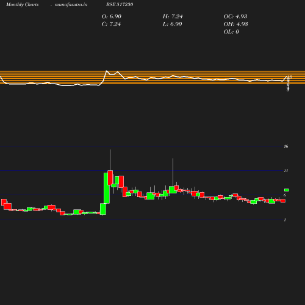
Task: Click the tall green breakout candle
Action: [x=107, y=188]
